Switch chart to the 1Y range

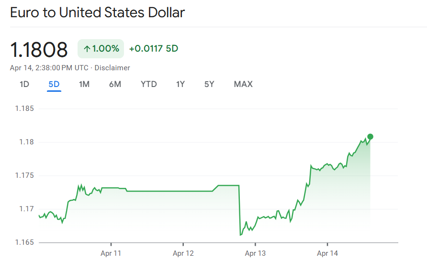pos(180,85)
